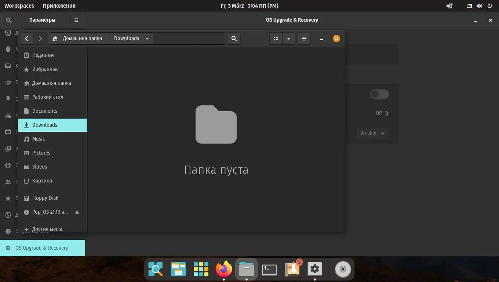Open the disc drive icon in the dock
The height and width of the screenshot is (282, 499).
(343, 269)
